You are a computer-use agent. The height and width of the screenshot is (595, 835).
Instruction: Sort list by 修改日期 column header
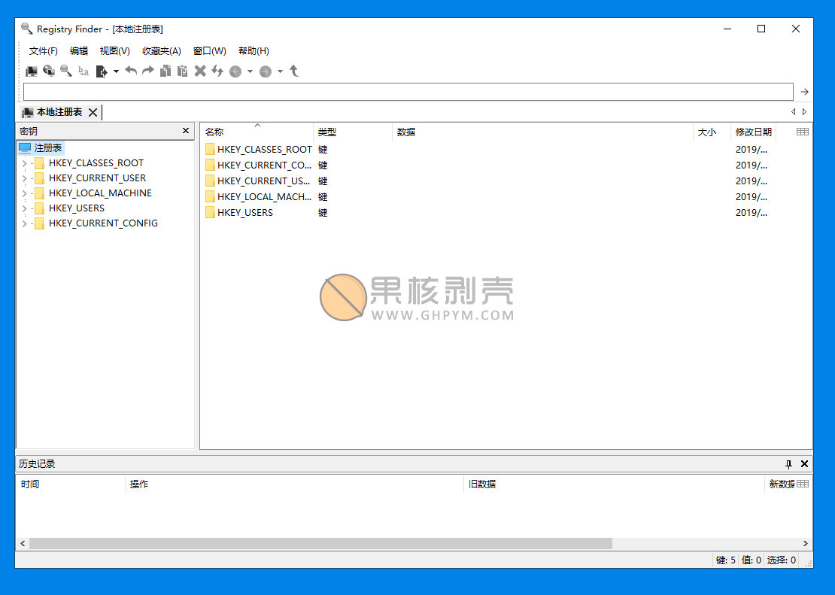(x=754, y=132)
